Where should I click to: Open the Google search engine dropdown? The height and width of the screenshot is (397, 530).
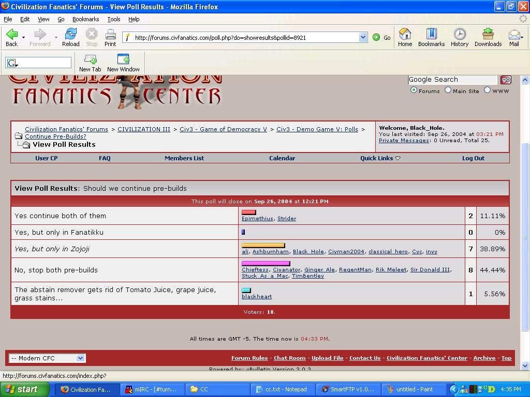[x=12, y=63]
